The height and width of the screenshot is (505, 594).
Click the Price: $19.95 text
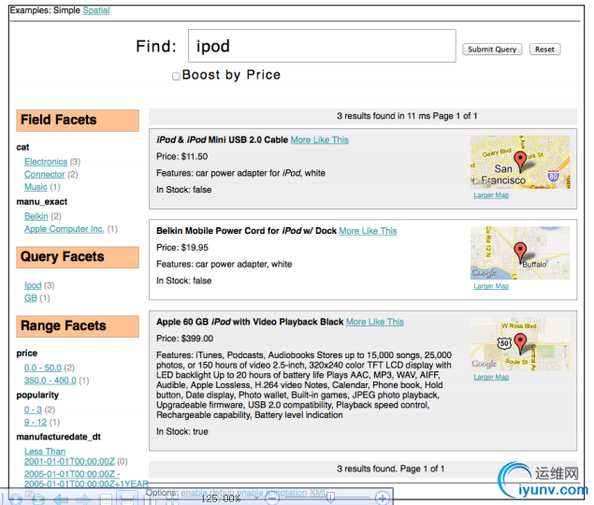182,248
